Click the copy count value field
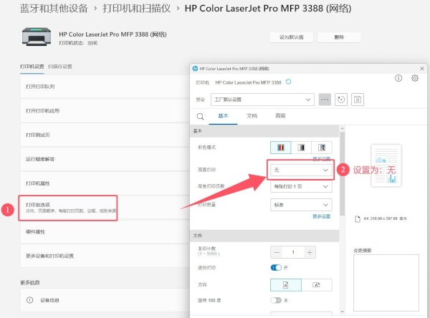 coord(293,252)
